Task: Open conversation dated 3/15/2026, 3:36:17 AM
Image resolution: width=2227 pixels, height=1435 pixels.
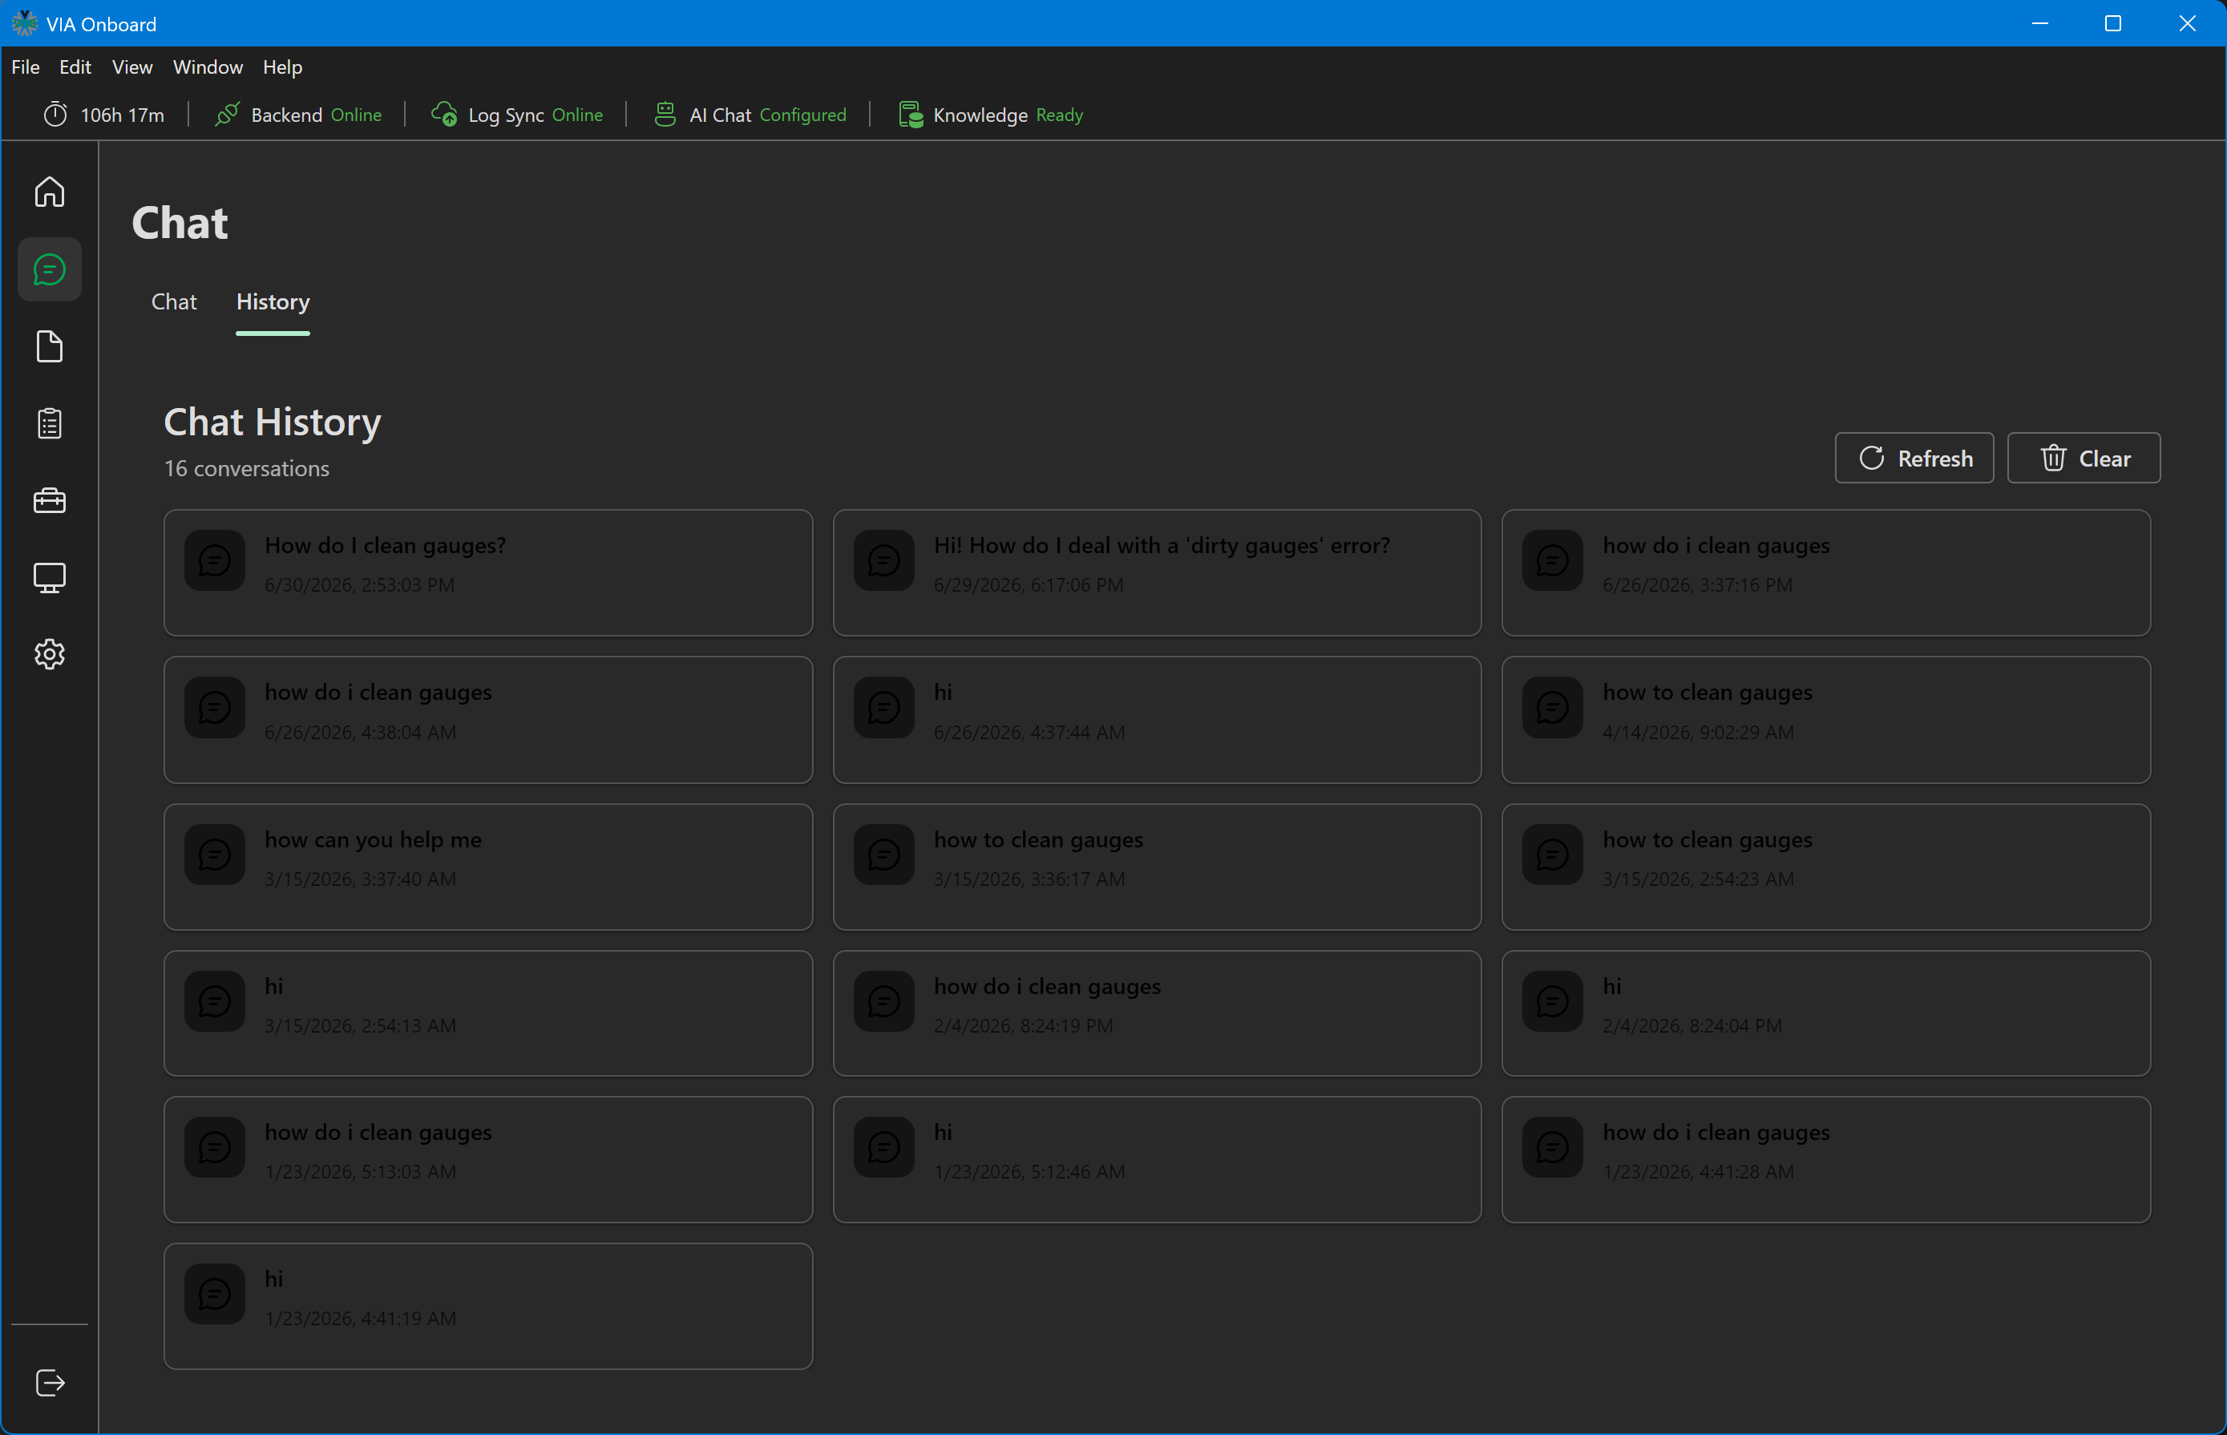Action: coord(1156,867)
